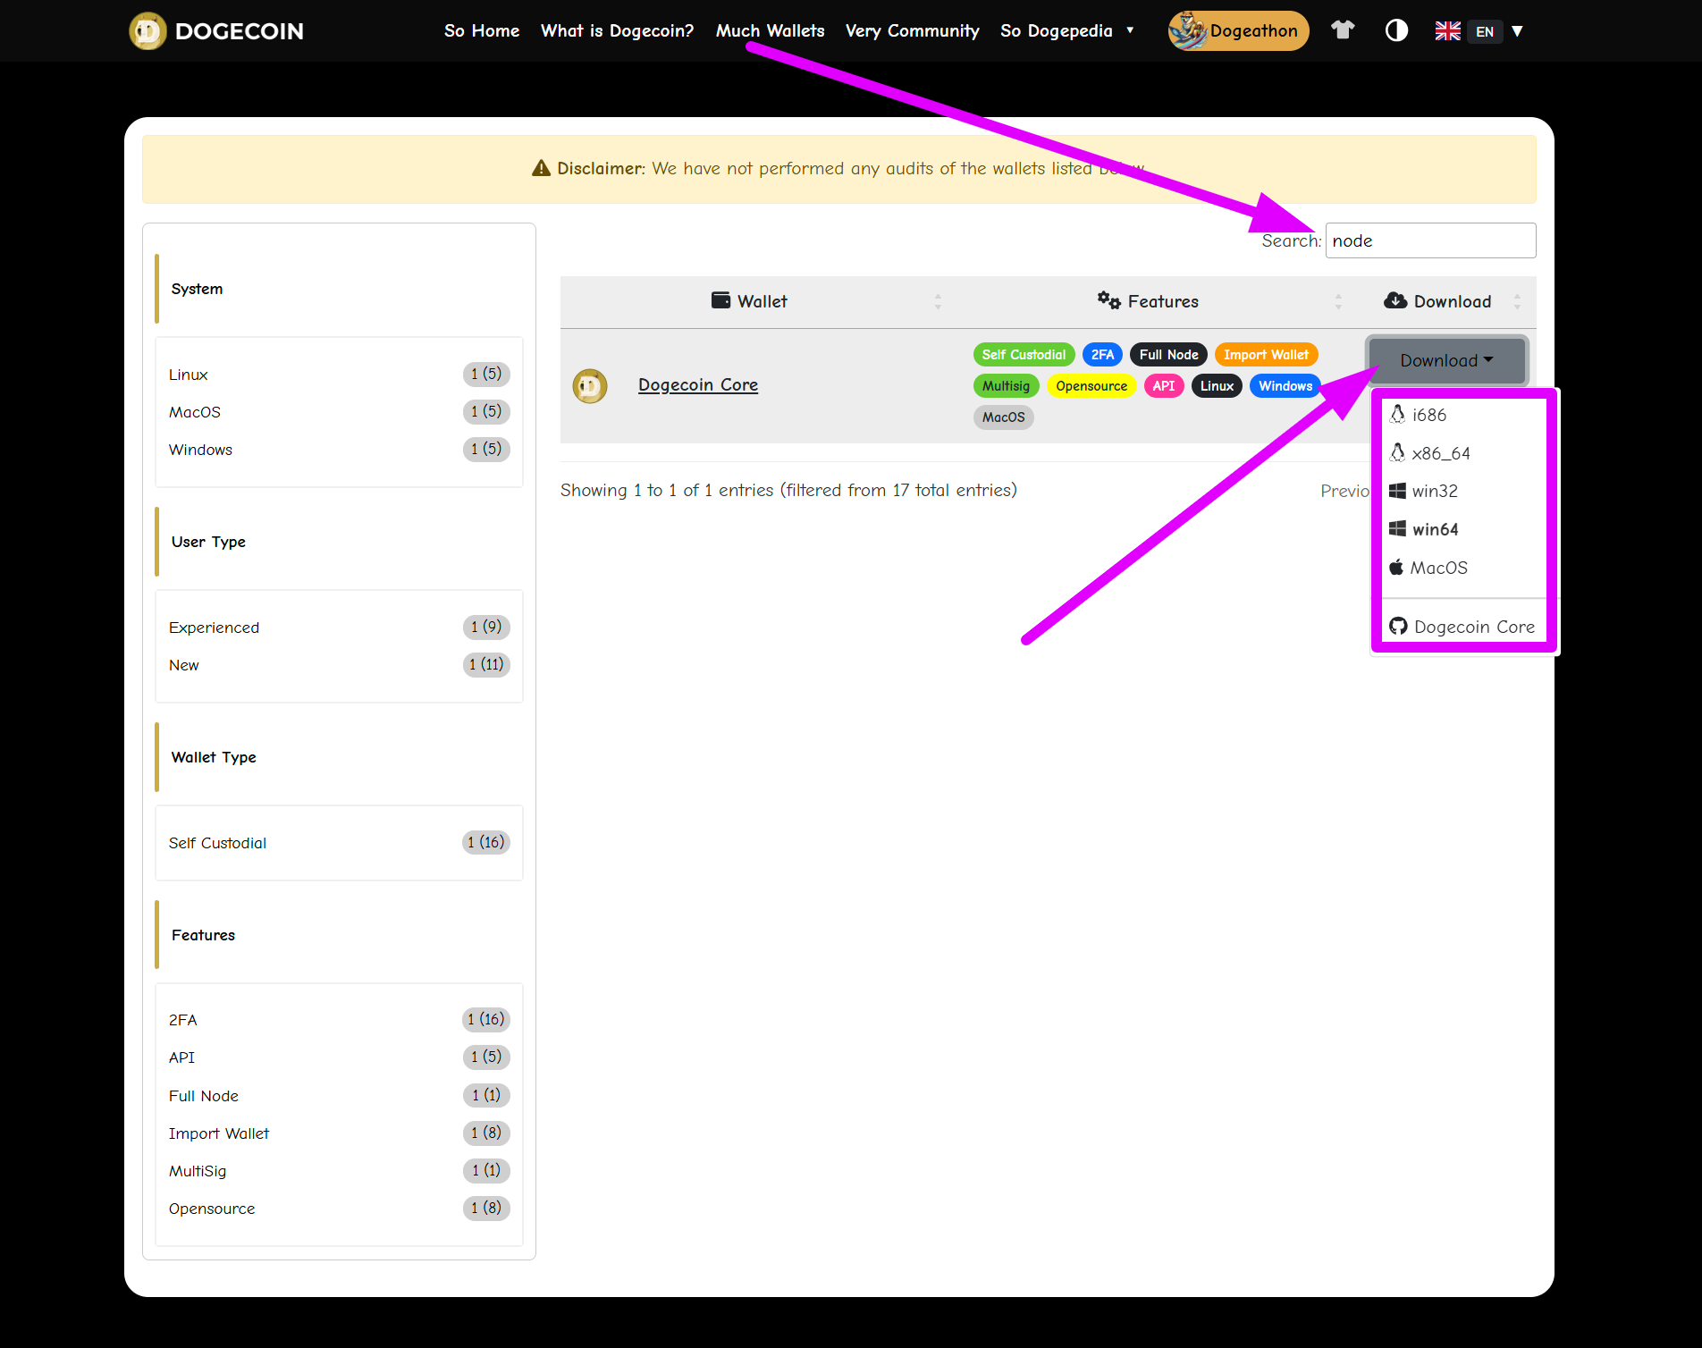
Task: Filter by Import Wallet in sidebar
Action: (x=339, y=1133)
